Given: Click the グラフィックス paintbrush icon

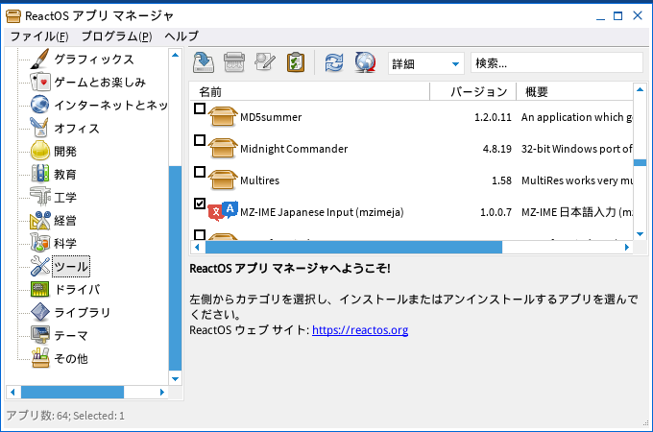Looking at the screenshot, I should point(40,60).
